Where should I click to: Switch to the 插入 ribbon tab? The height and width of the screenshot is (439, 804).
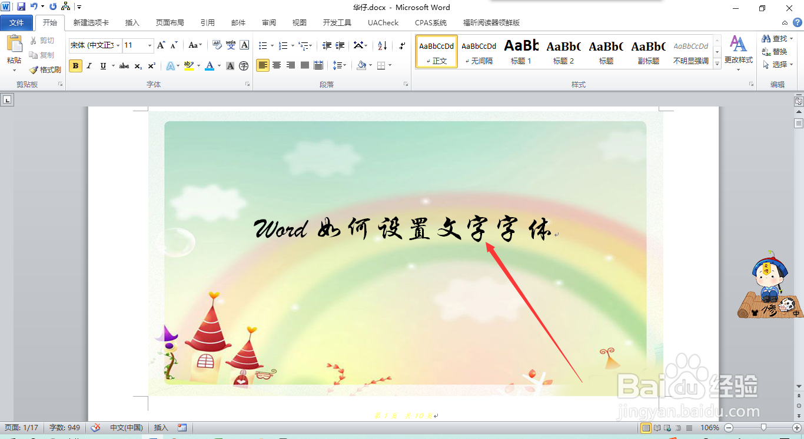131,22
